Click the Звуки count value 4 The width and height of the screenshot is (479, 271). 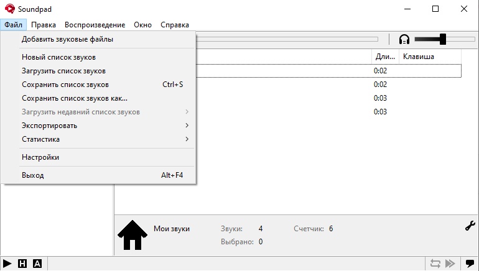click(261, 229)
